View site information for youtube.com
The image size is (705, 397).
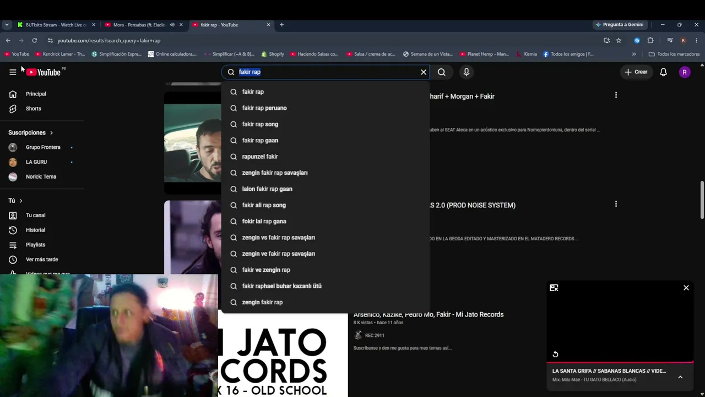click(50, 40)
